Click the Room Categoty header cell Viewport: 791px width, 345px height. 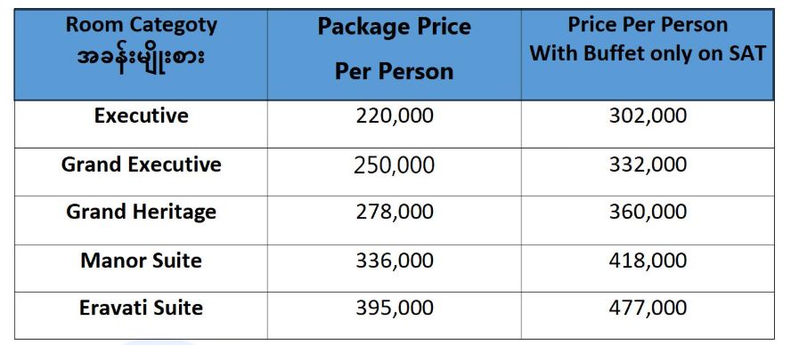141,54
